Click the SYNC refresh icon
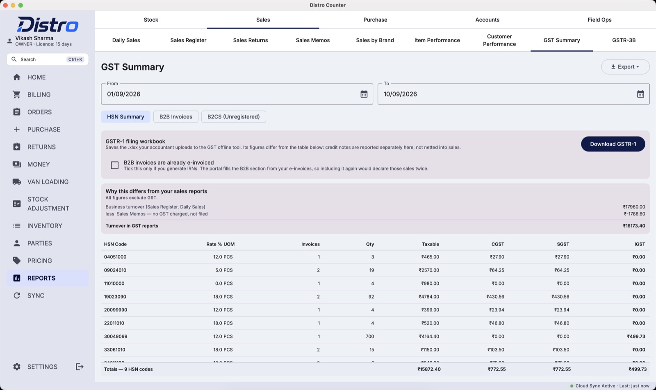 [x=17, y=295]
